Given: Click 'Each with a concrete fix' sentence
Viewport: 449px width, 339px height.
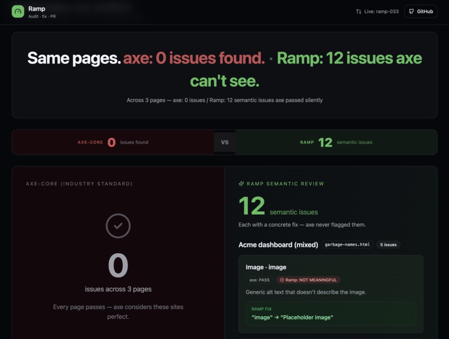Looking at the screenshot, I should pyautogui.click(x=302, y=225).
